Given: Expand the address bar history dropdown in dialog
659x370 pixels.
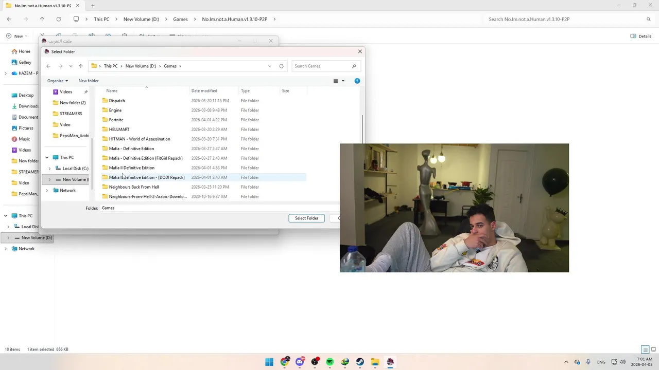Looking at the screenshot, I should (270, 66).
